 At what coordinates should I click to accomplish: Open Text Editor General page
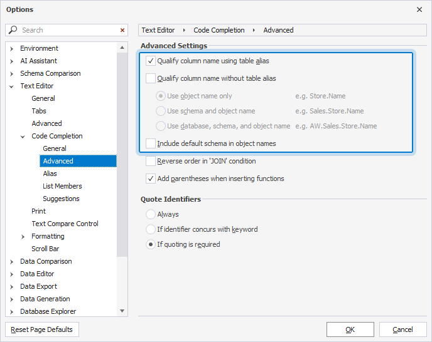coord(43,98)
